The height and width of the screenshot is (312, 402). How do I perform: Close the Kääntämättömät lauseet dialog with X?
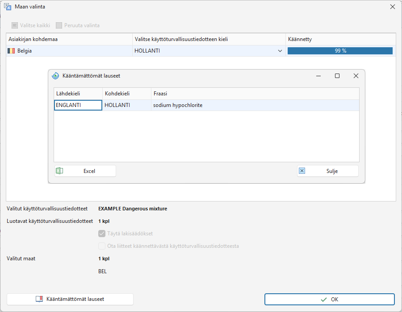(x=356, y=76)
